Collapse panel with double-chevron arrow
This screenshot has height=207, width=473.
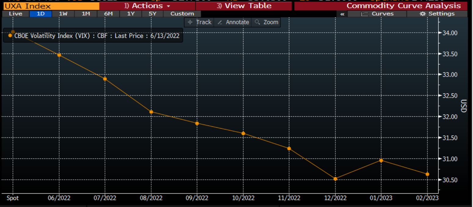[x=342, y=14]
